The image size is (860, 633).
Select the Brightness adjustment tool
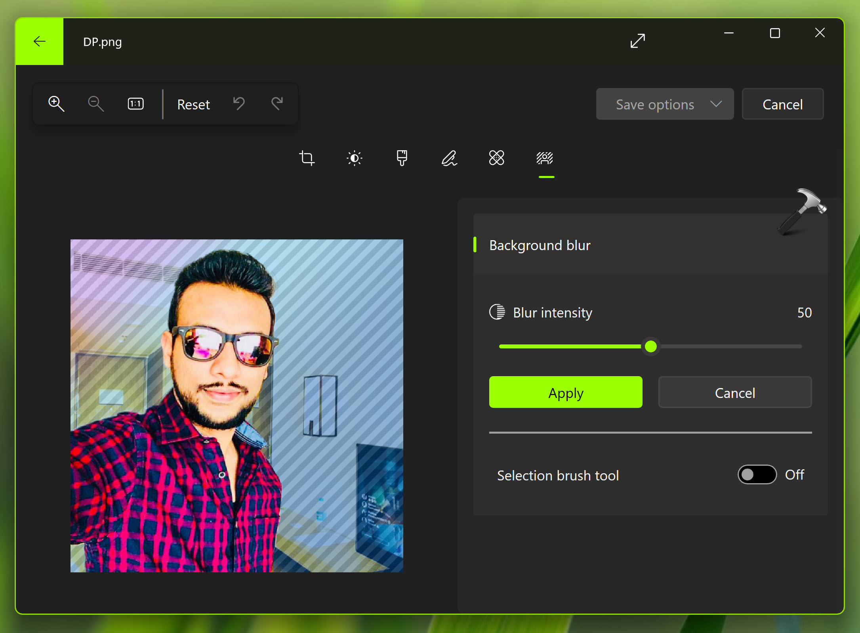click(354, 159)
